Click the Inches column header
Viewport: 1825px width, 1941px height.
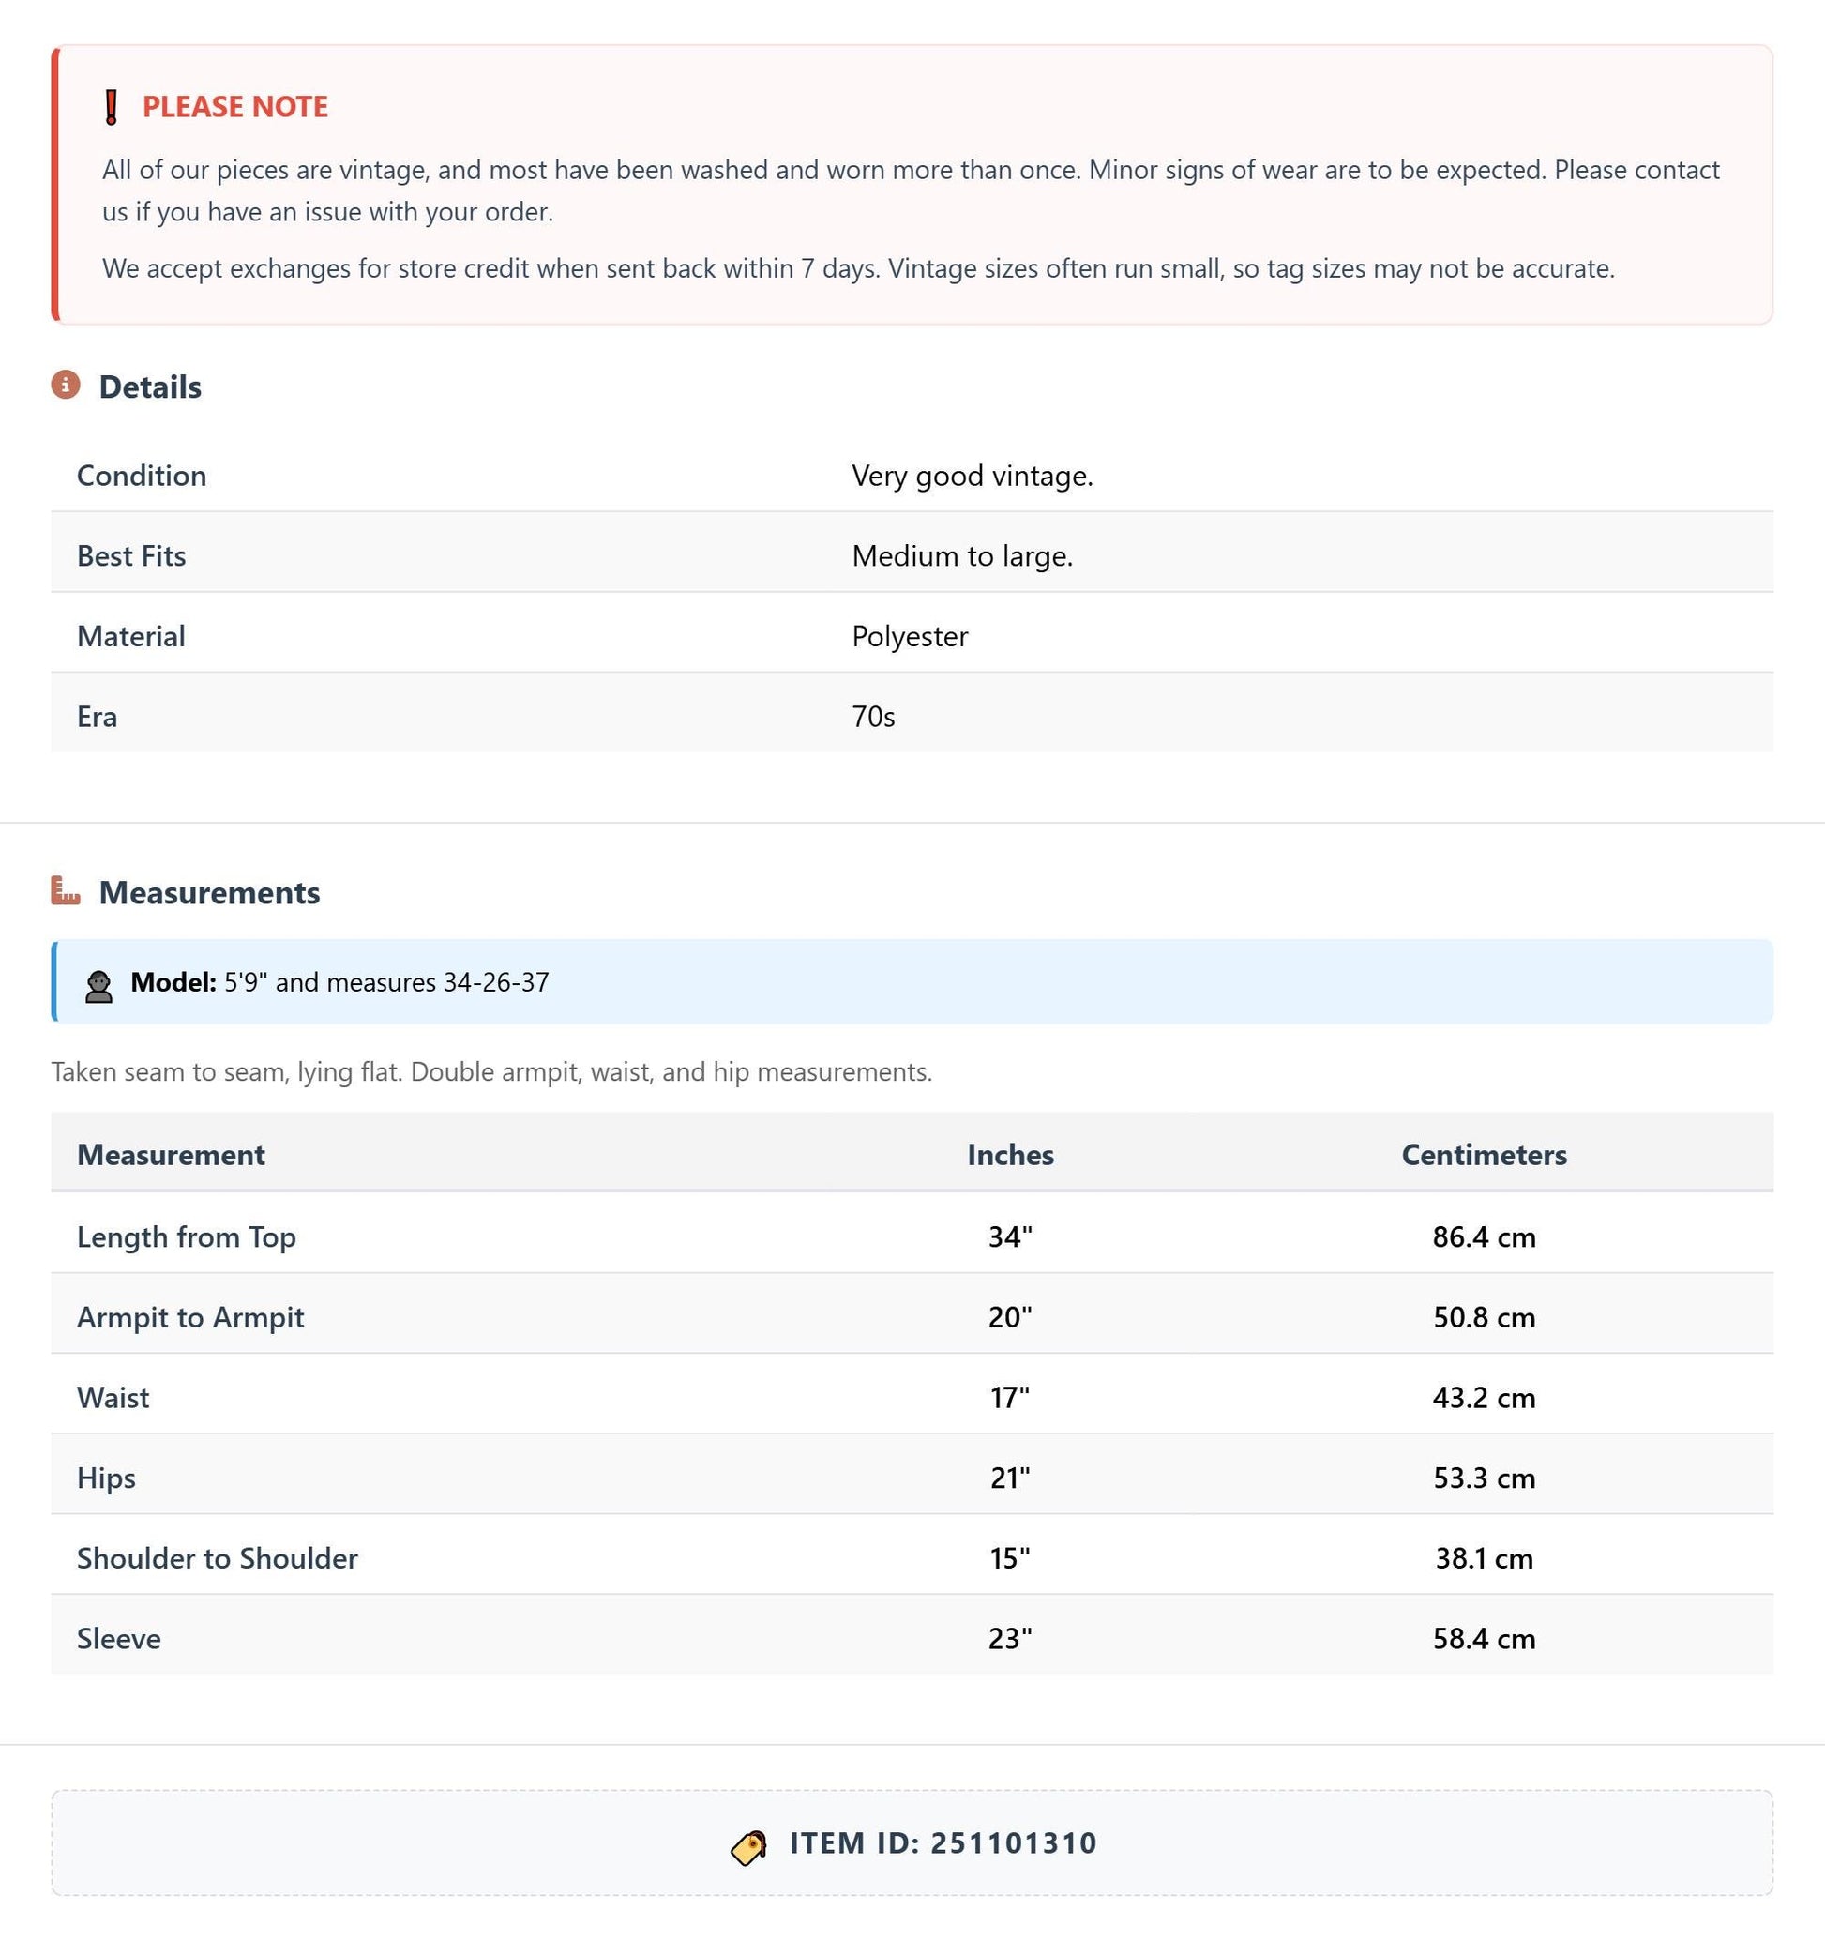click(1010, 1154)
